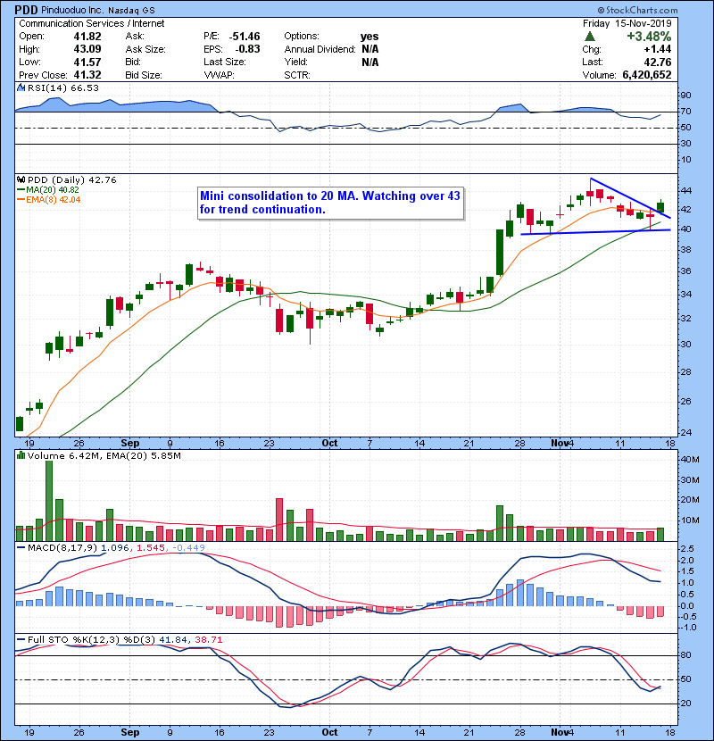Click the Open value 41.82
This screenshot has width=714, height=741.
click(87, 37)
